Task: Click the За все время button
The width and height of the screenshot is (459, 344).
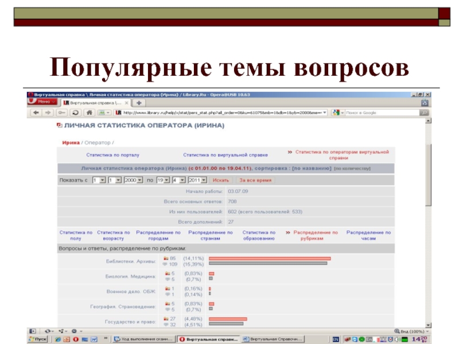Action: pyautogui.click(x=255, y=180)
